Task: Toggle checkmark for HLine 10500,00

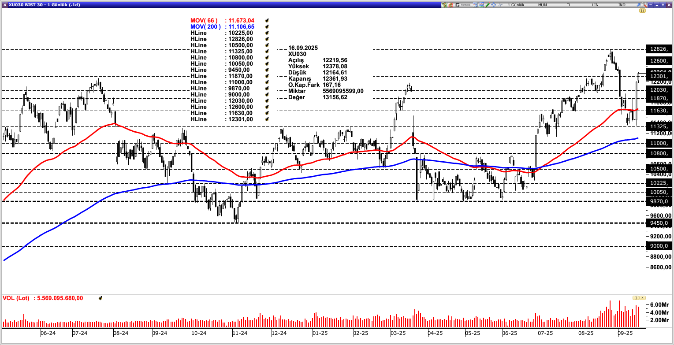Action: [x=267, y=45]
